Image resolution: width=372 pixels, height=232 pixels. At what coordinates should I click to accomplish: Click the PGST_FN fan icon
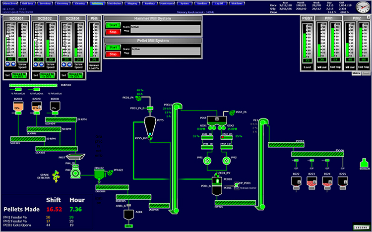[x=232, y=113]
